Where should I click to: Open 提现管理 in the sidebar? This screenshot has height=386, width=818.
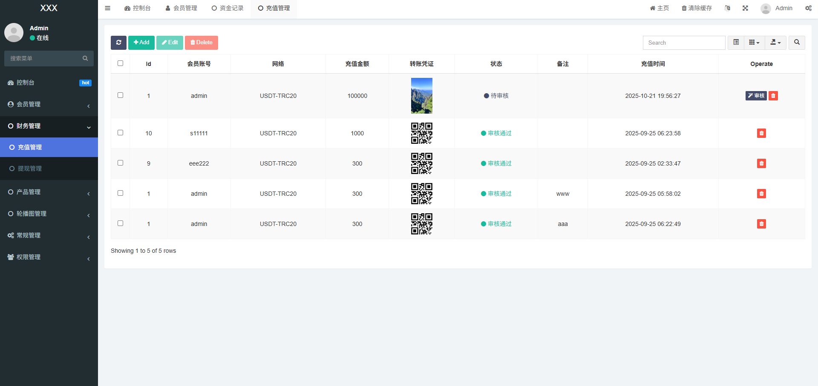coord(30,169)
